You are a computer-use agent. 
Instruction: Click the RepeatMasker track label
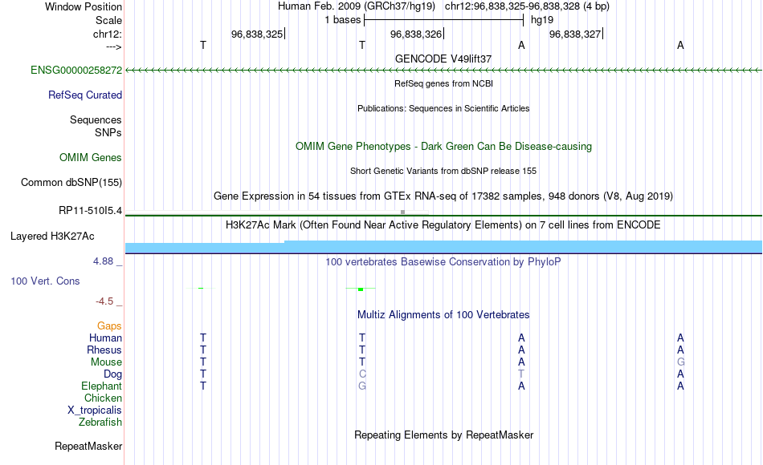click(x=88, y=446)
